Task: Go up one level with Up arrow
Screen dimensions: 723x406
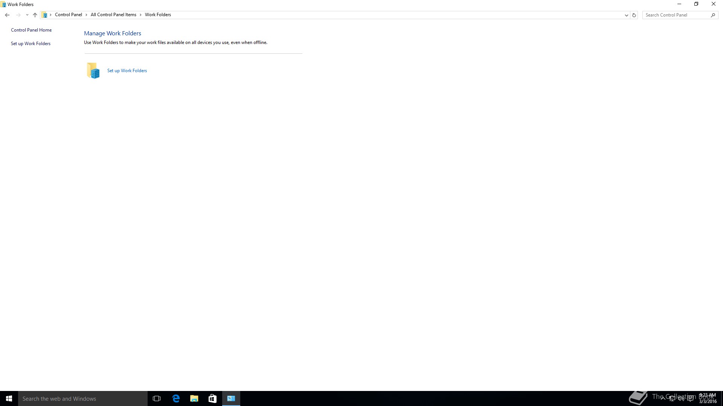Action: pos(35,15)
